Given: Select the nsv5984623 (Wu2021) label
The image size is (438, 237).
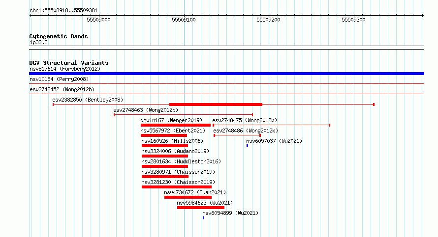Looking at the screenshot, I should tap(205, 203).
